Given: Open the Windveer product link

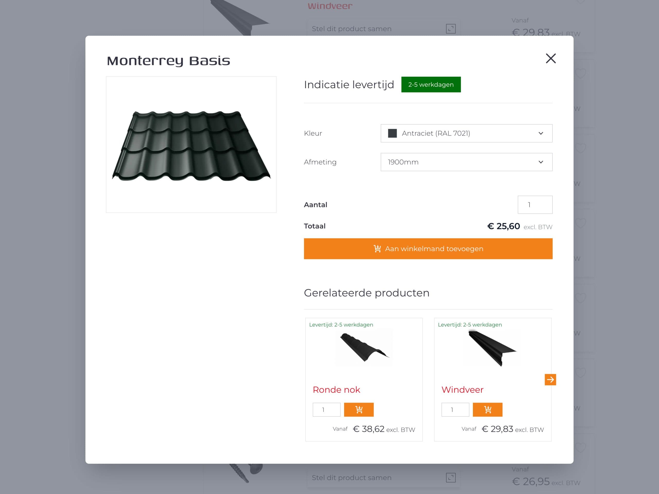Looking at the screenshot, I should point(462,390).
